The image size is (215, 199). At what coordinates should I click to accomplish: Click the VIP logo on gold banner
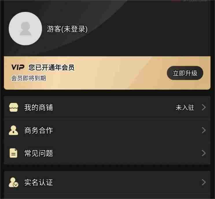18,67
